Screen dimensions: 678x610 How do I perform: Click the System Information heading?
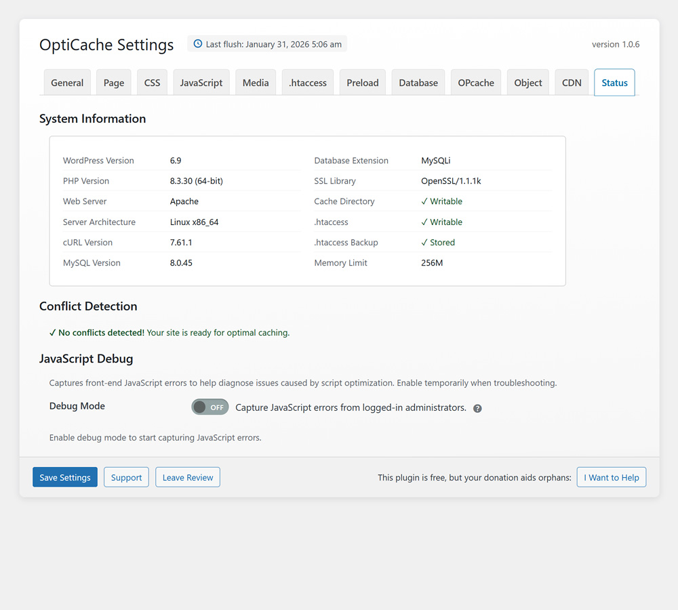[92, 119]
